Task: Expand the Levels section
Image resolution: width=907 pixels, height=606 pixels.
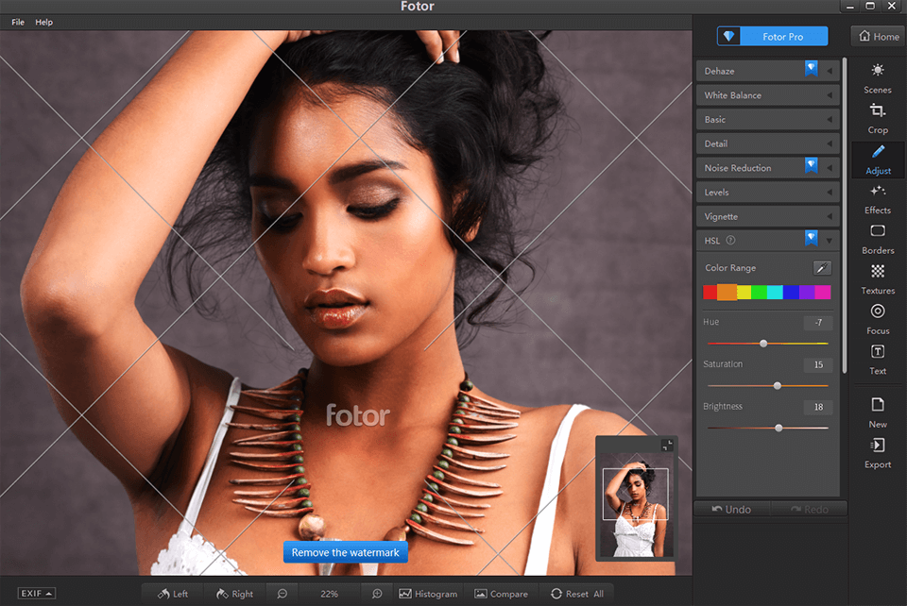Action: tap(767, 192)
